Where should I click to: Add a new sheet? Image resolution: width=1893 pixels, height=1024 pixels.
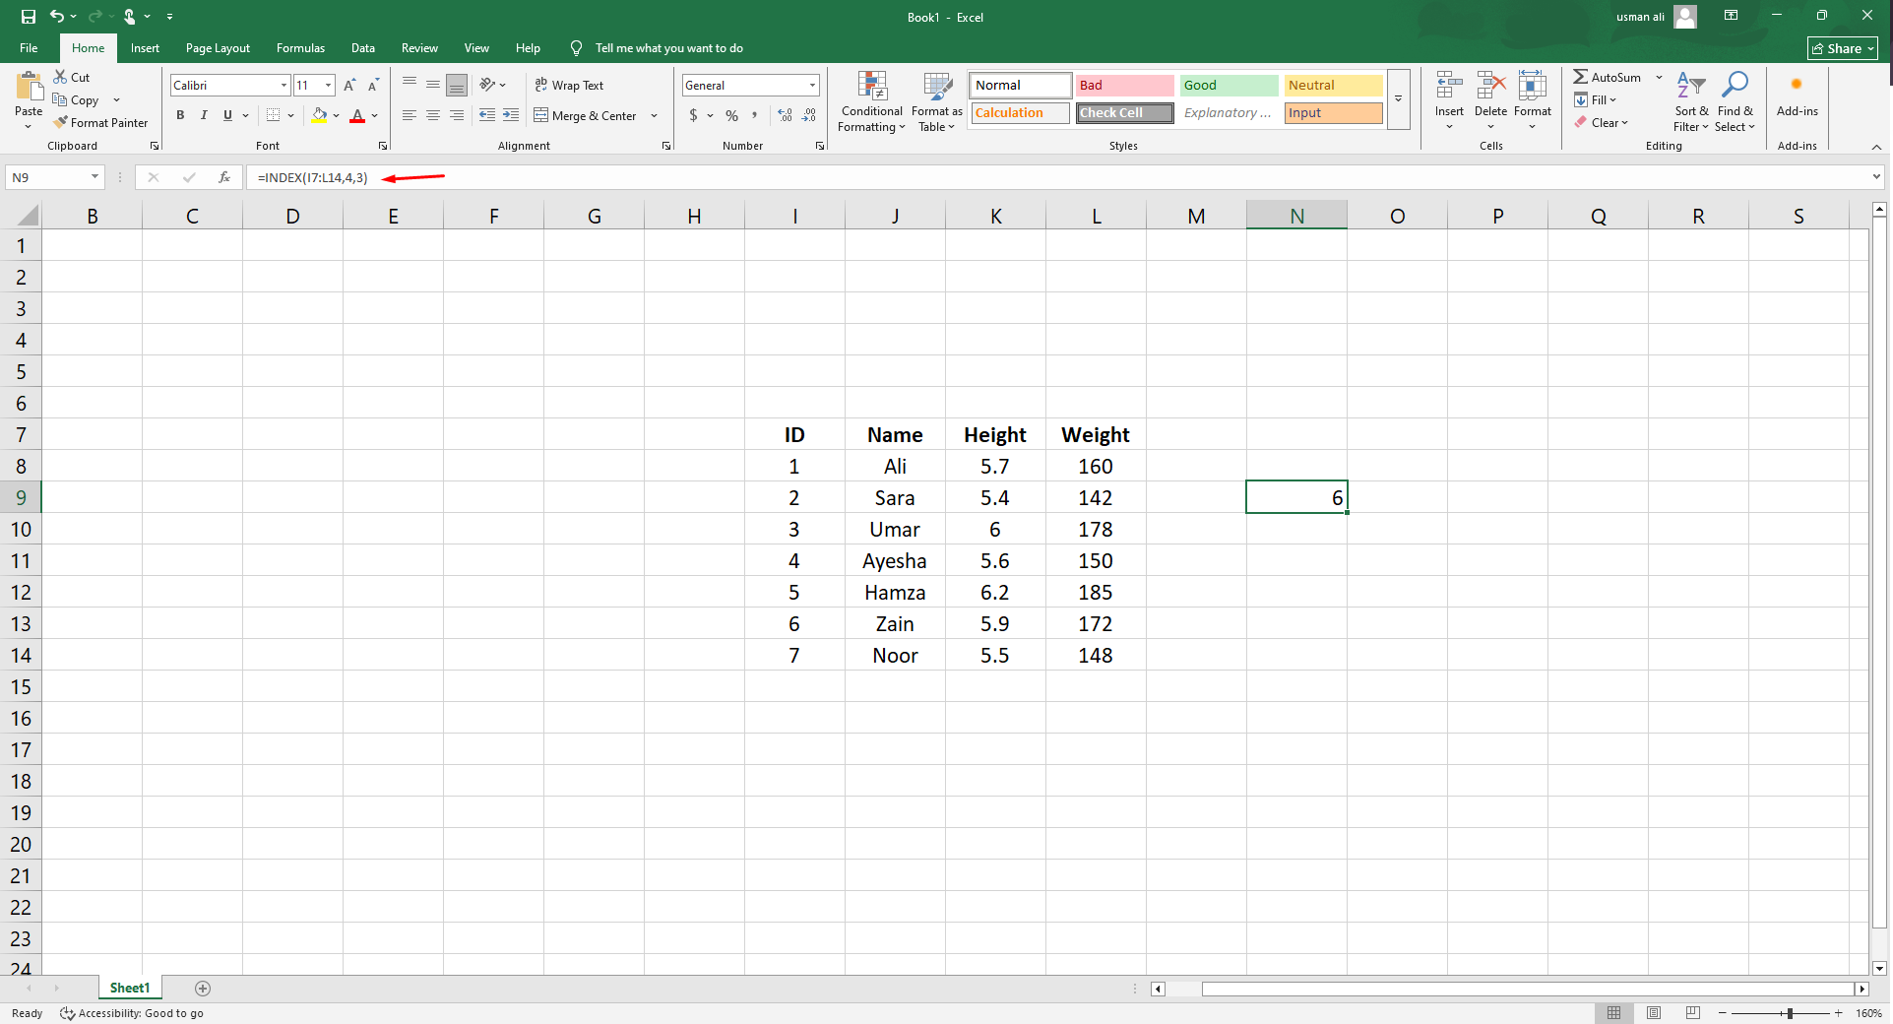(203, 989)
